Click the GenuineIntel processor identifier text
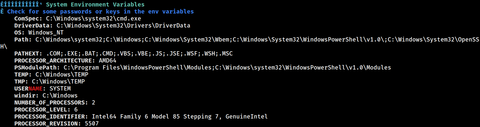480x127 pixels. pyautogui.click(x=247, y=116)
